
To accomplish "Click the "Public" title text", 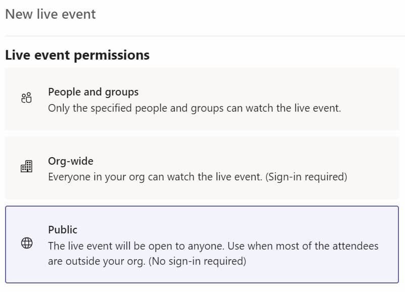I will [63, 230].
